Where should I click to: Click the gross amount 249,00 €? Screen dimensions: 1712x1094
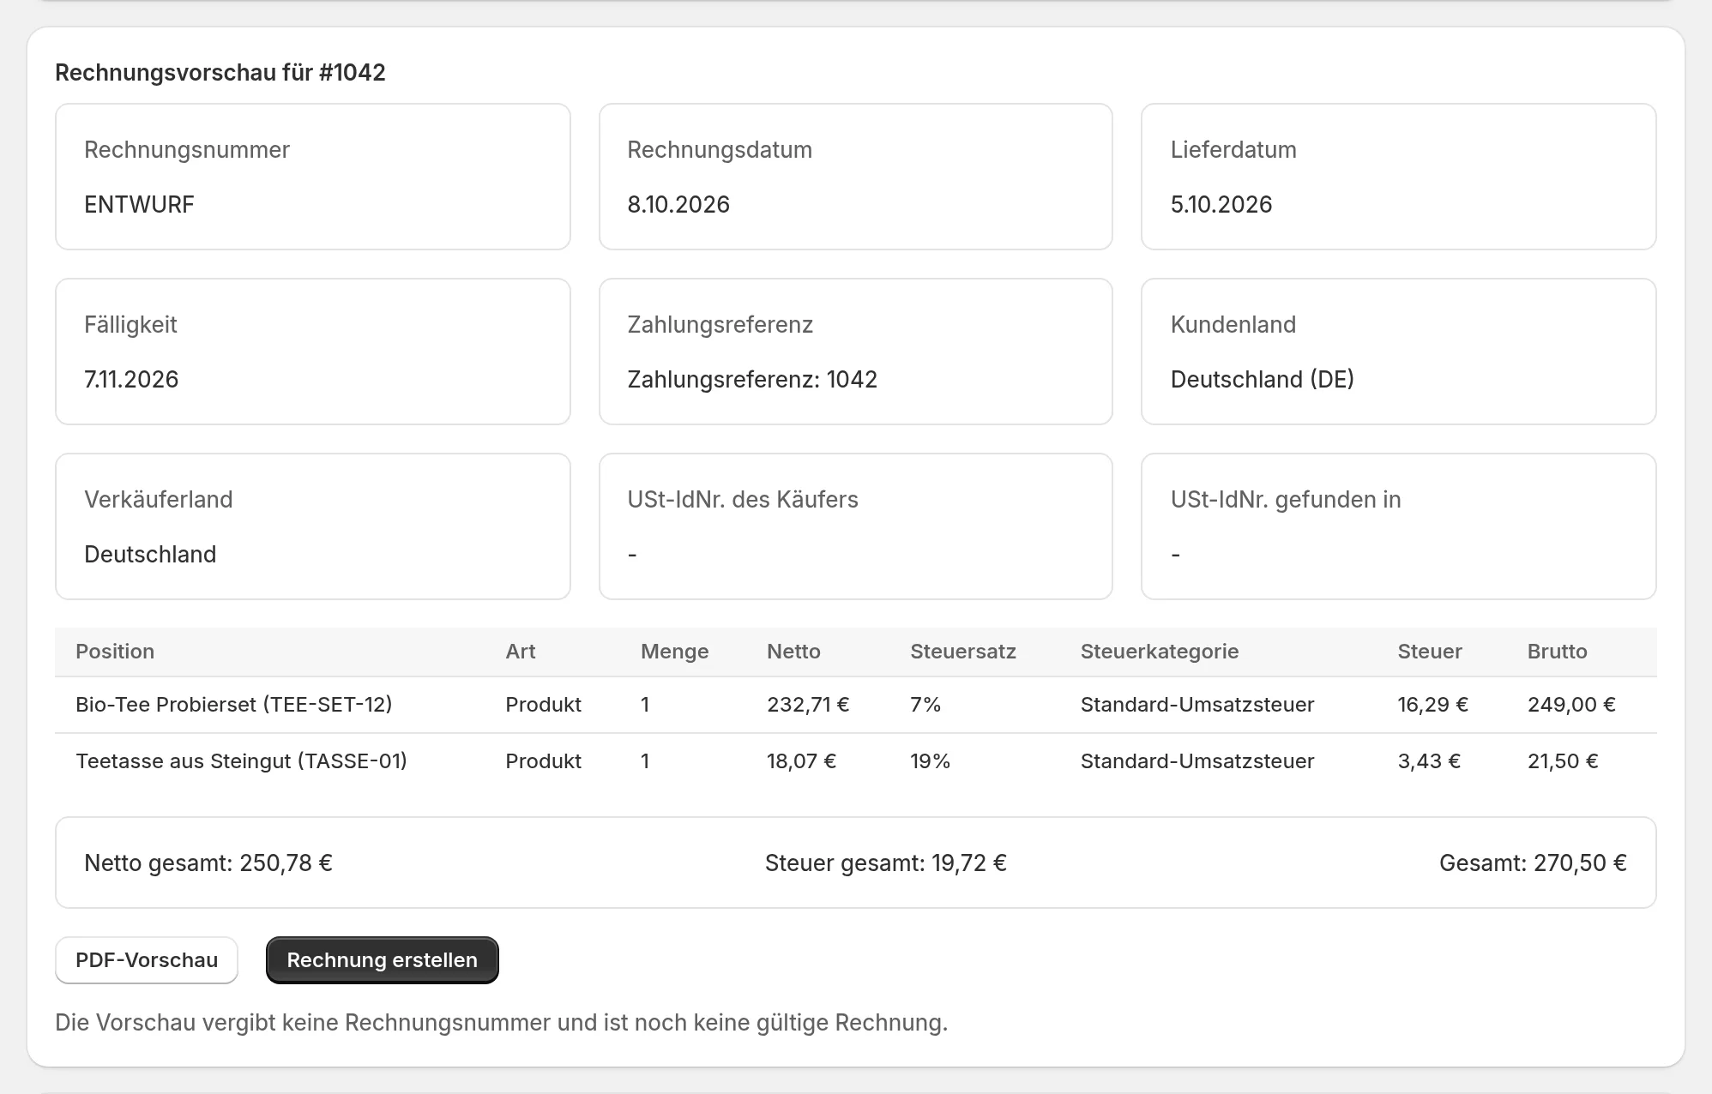pyautogui.click(x=1571, y=705)
